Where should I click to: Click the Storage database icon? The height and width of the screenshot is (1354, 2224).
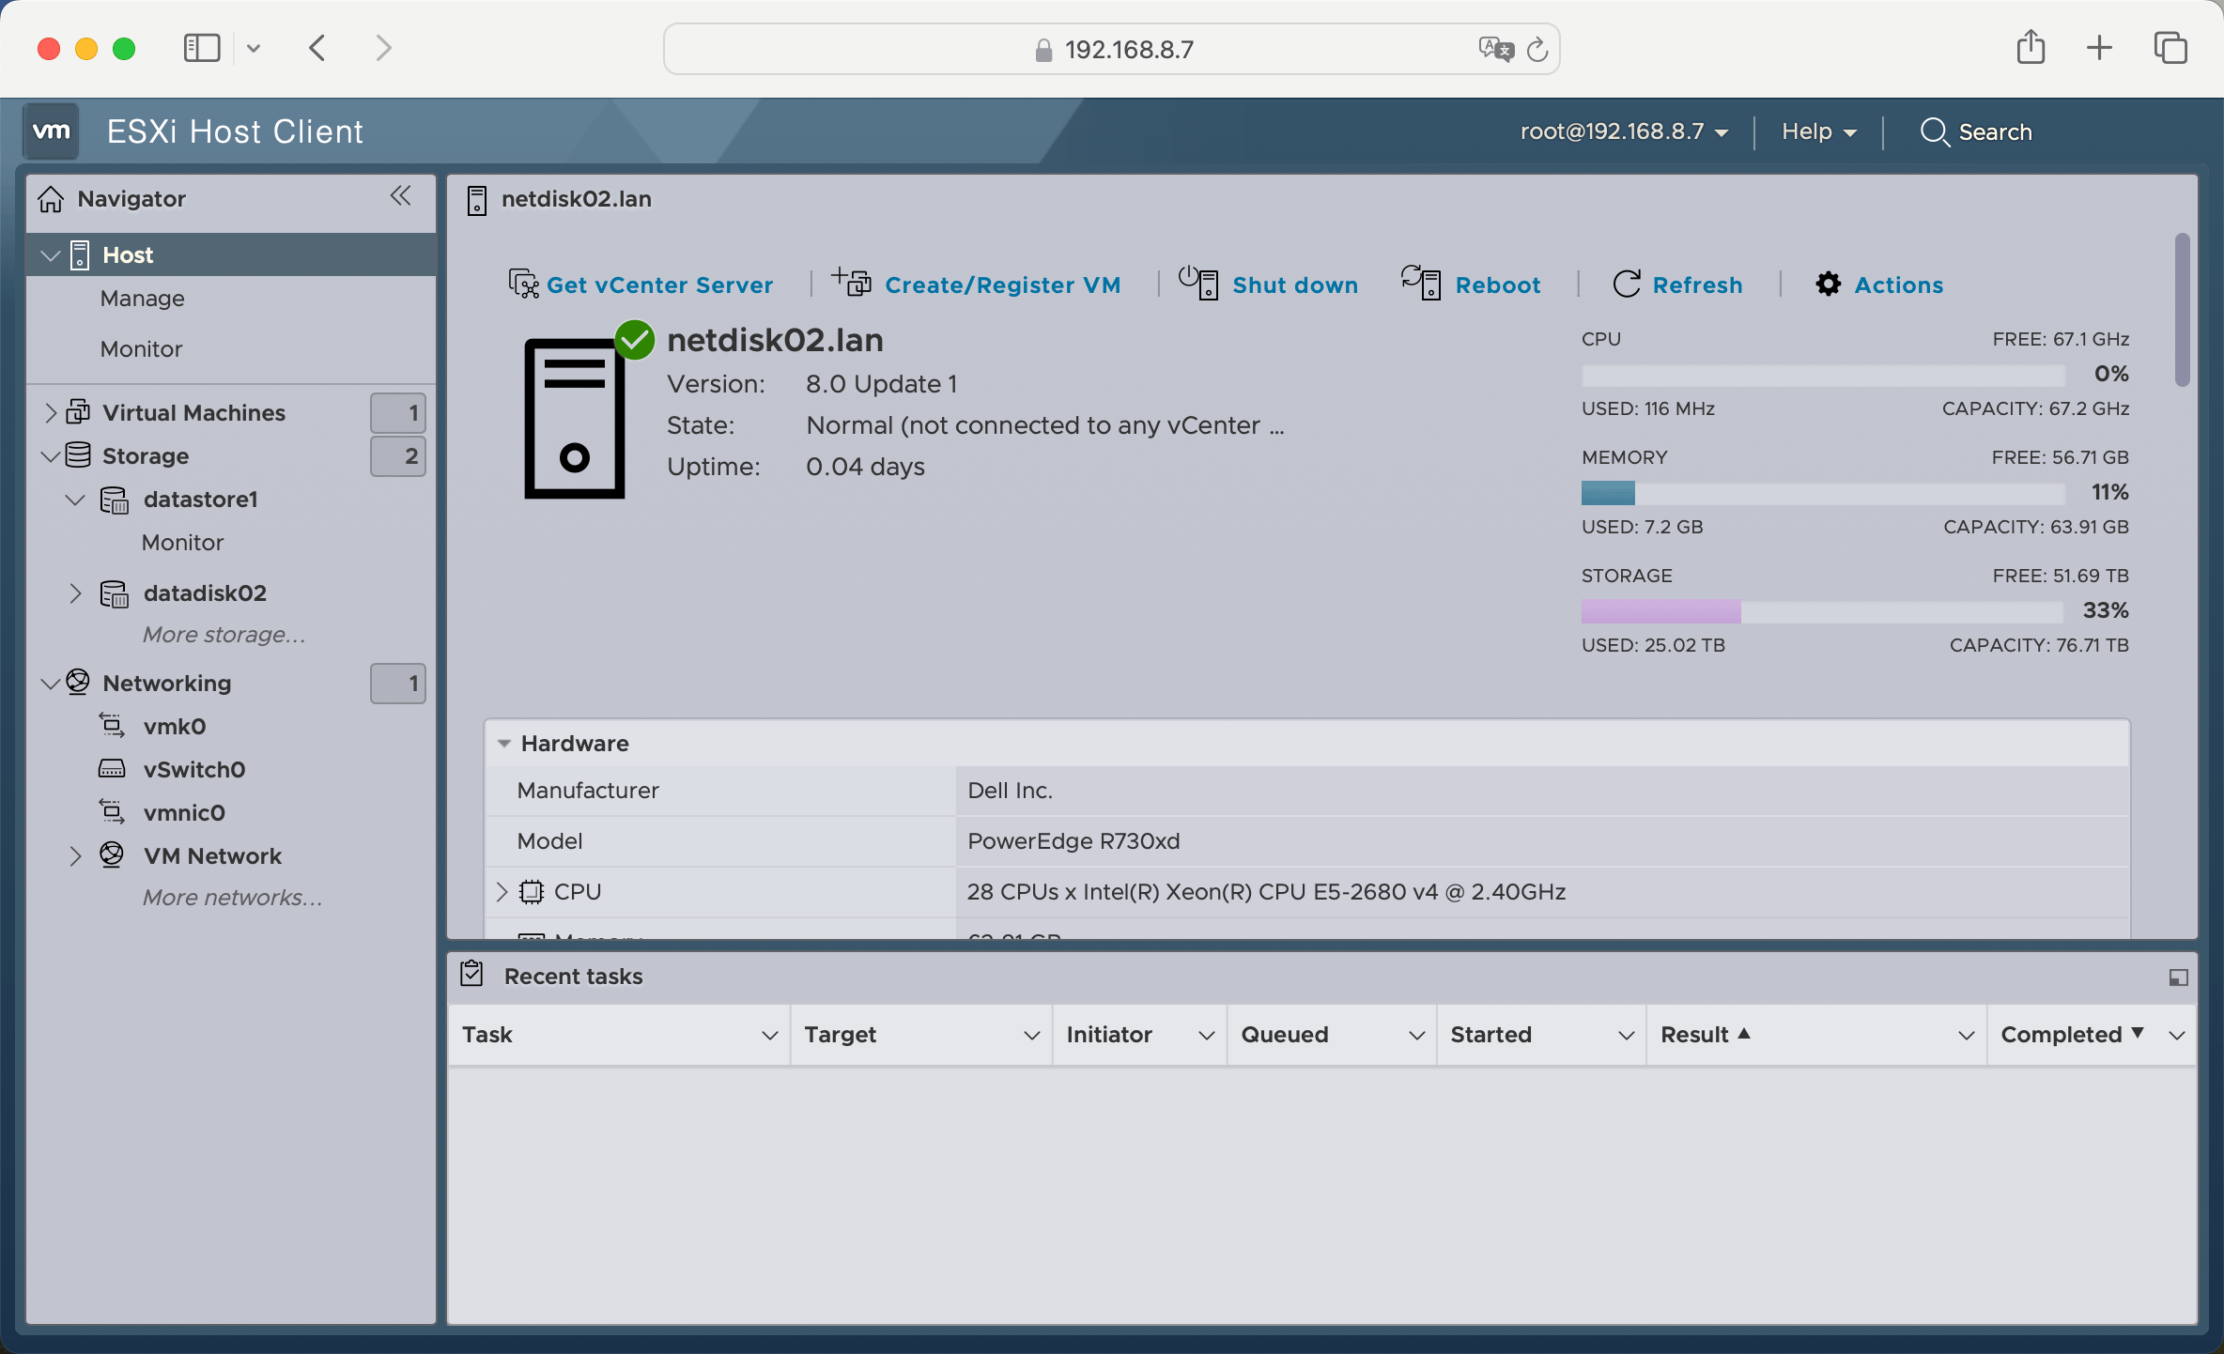point(78,455)
